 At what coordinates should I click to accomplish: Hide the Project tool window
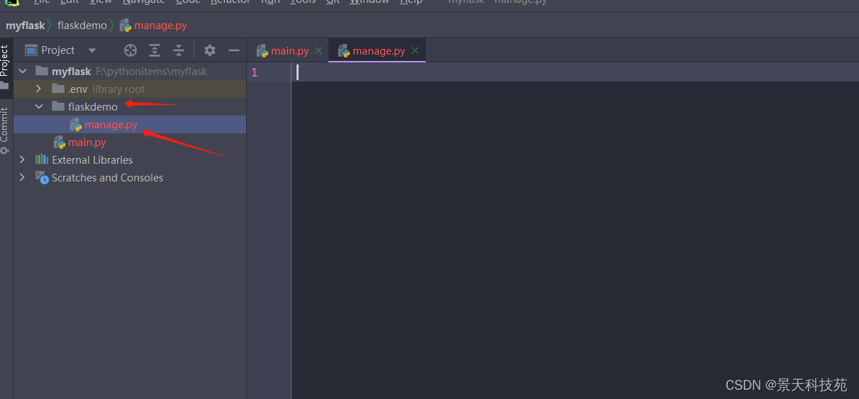[234, 50]
